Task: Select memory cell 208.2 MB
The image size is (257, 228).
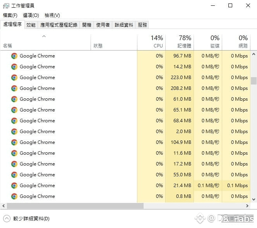Action: 180,88
